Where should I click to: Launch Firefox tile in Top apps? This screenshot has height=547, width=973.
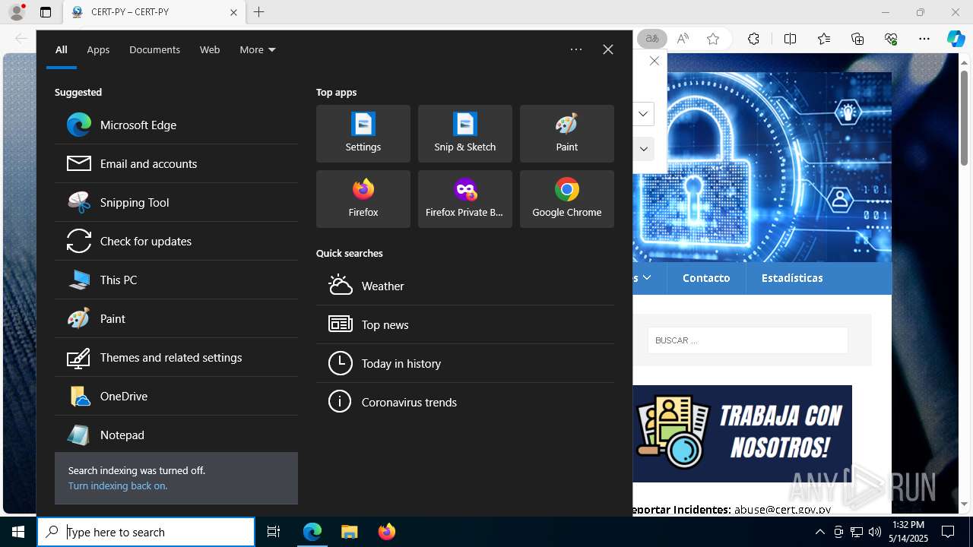click(363, 199)
